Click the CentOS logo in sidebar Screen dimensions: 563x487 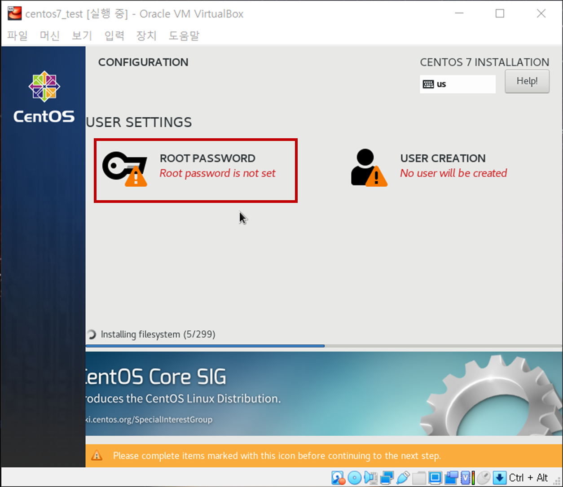point(44,97)
